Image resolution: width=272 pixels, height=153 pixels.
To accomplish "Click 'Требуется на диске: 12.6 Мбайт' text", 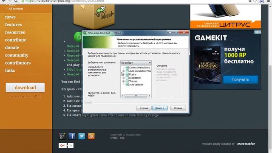I will 102,94.
